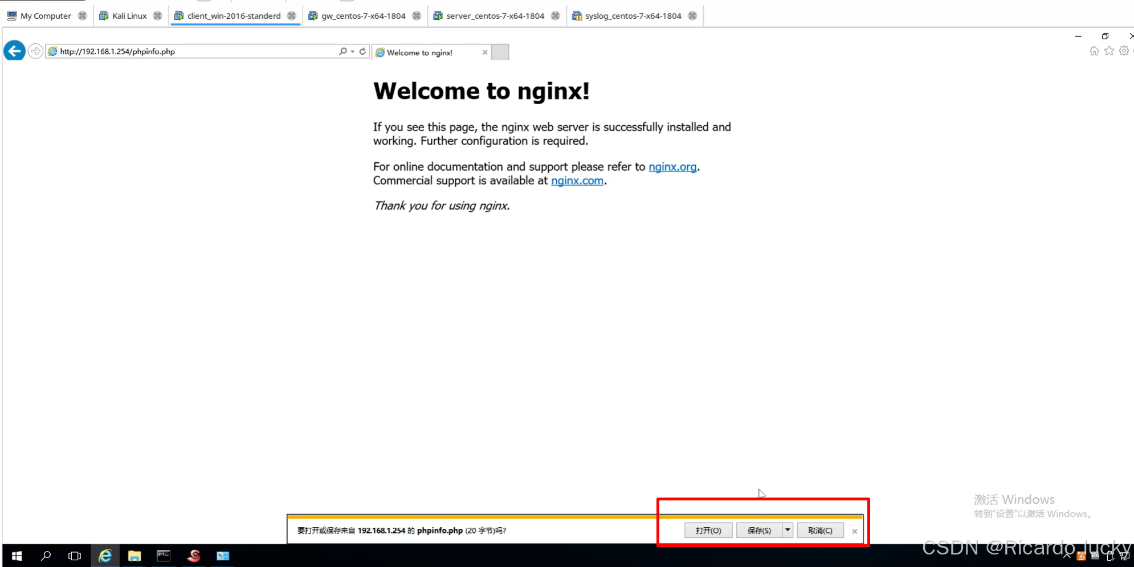The width and height of the screenshot is (1134, 567).
Task: Switch to the Kali Linux VM tab
Action: point(129,16)
